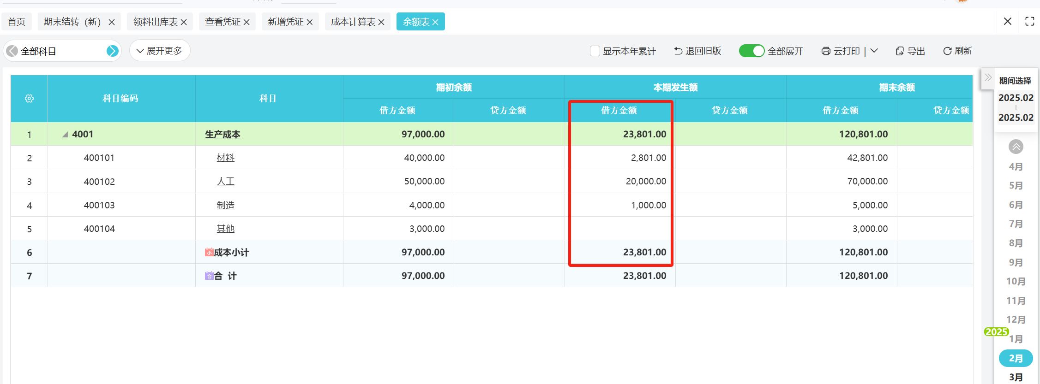Switch to the 成本计算表 tab

point(353,22)
